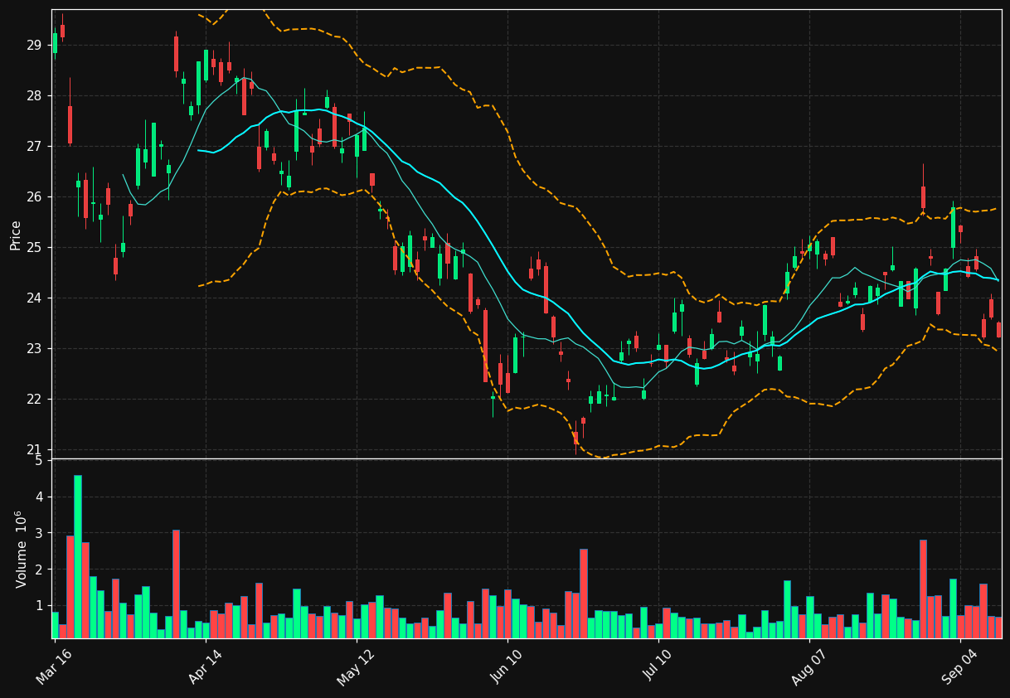Click the 28 price tick label

(x=33, y=95)
